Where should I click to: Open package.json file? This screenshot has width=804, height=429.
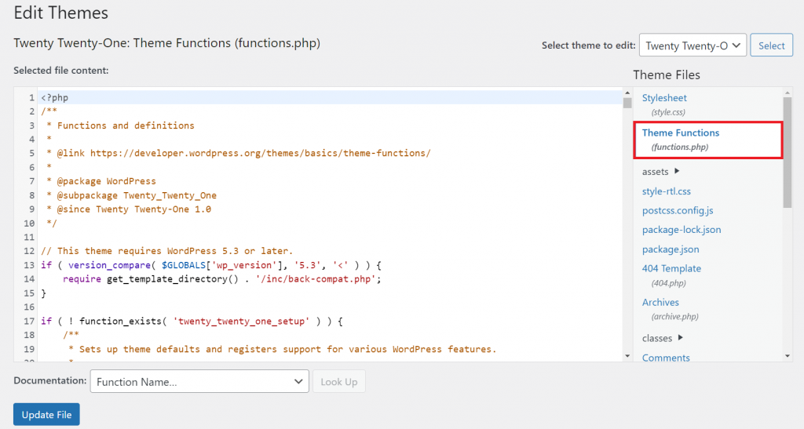[x=671, y=249]
